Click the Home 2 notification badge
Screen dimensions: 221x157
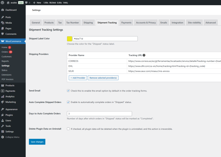point(9,47)
